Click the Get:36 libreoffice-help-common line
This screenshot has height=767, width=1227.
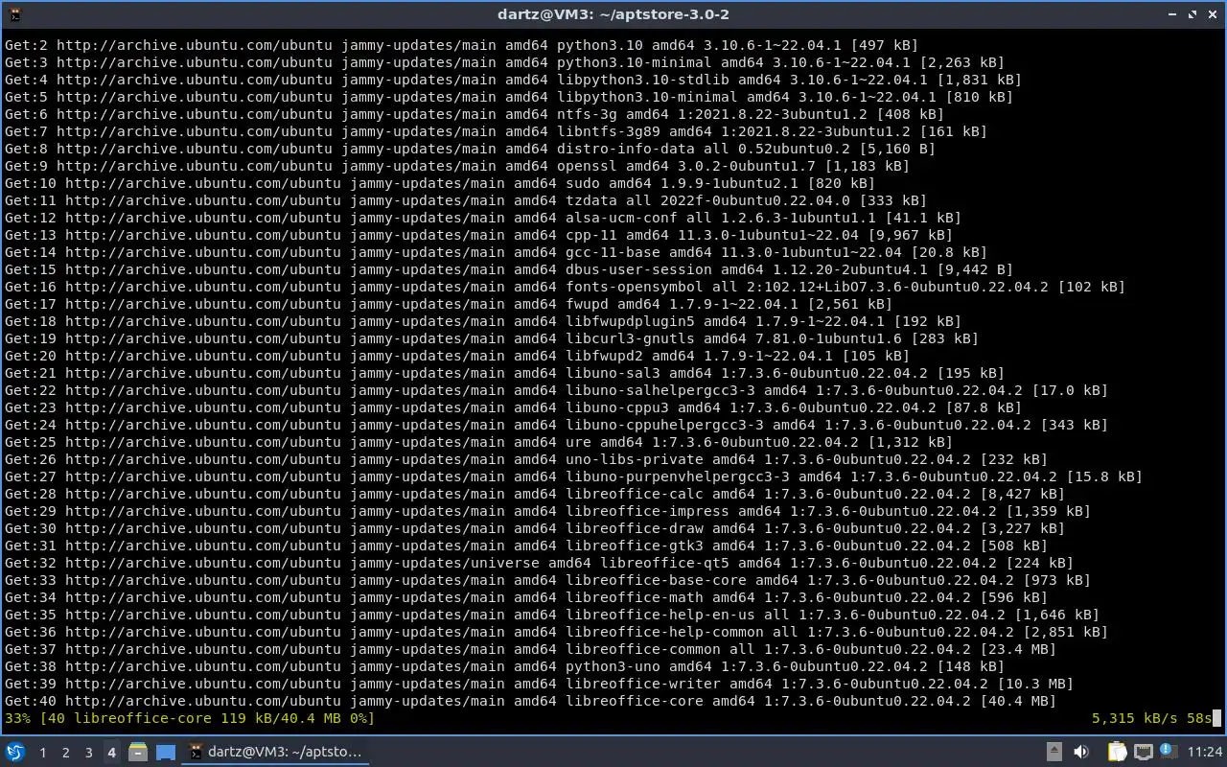tap(556, 632)
